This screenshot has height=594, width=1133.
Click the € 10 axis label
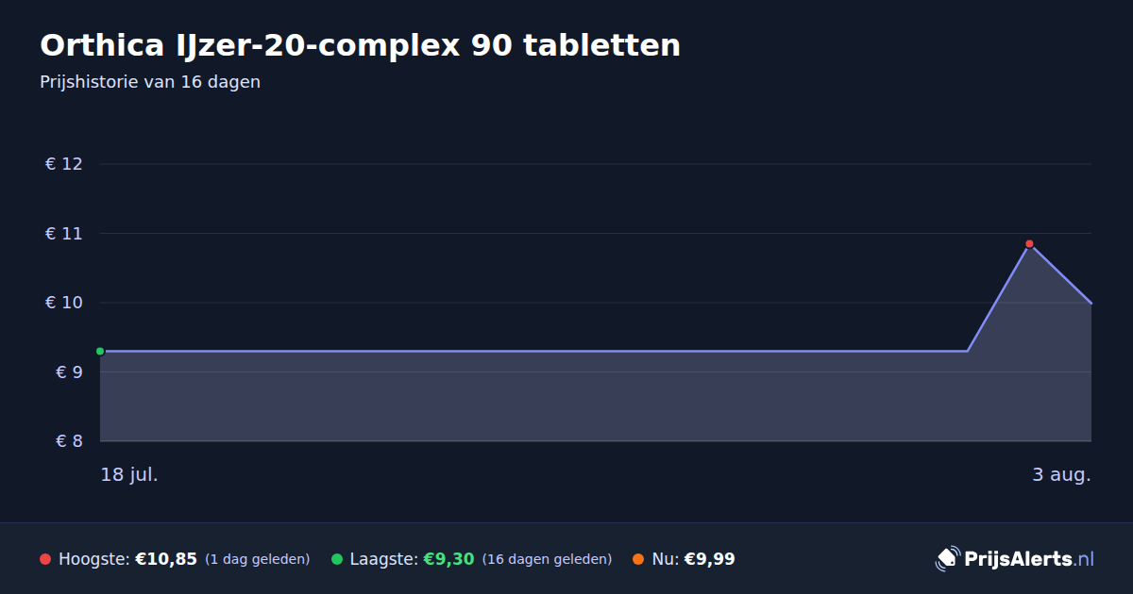[x=64, y=303]
